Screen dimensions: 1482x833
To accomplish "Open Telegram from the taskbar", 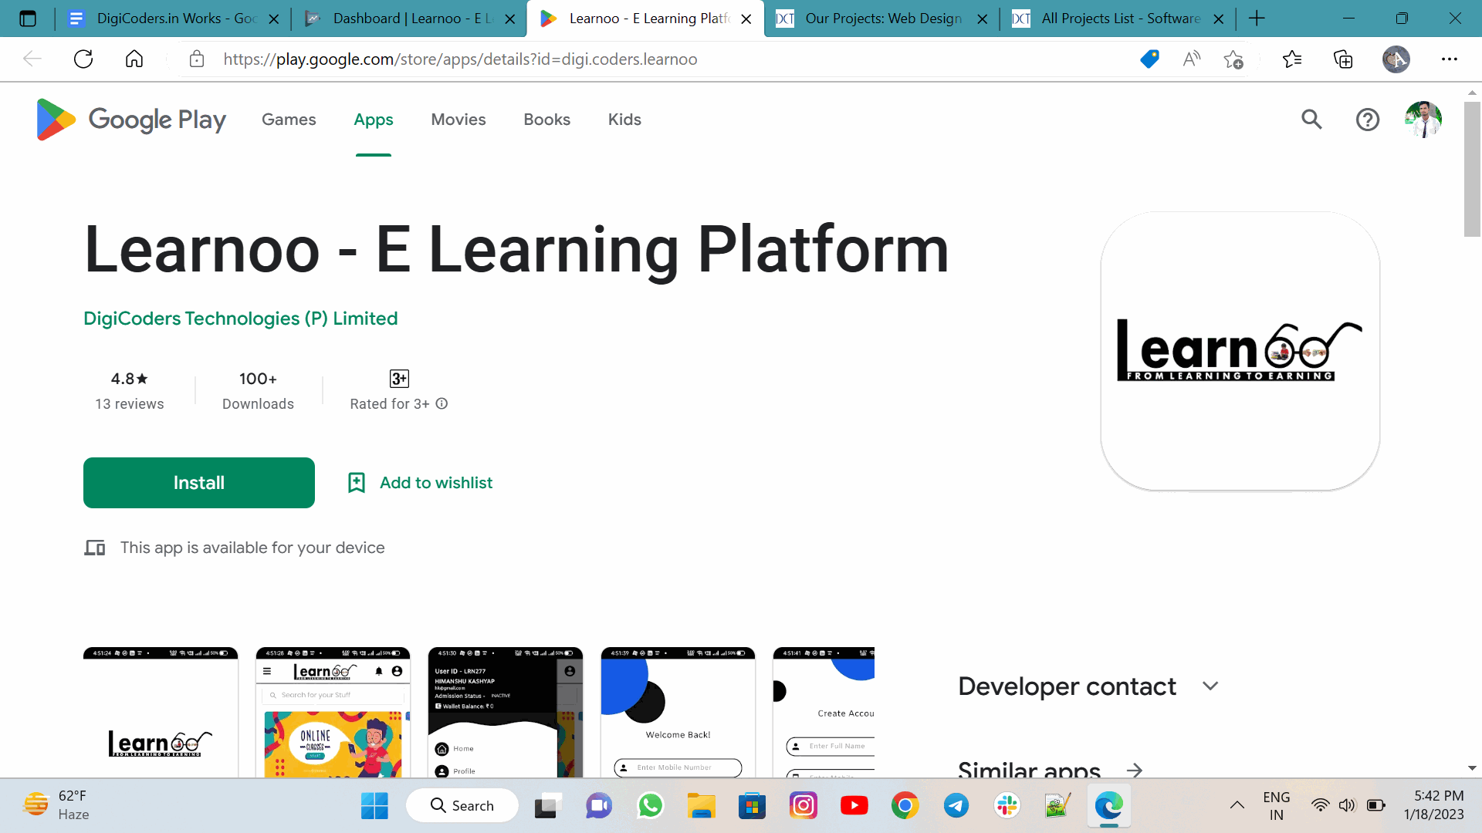I will click(956, 806).
